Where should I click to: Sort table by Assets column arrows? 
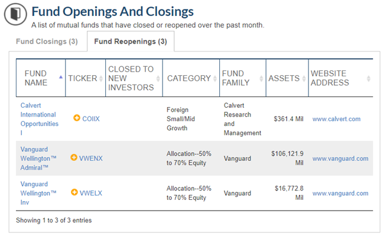click(x=304, y=78)
